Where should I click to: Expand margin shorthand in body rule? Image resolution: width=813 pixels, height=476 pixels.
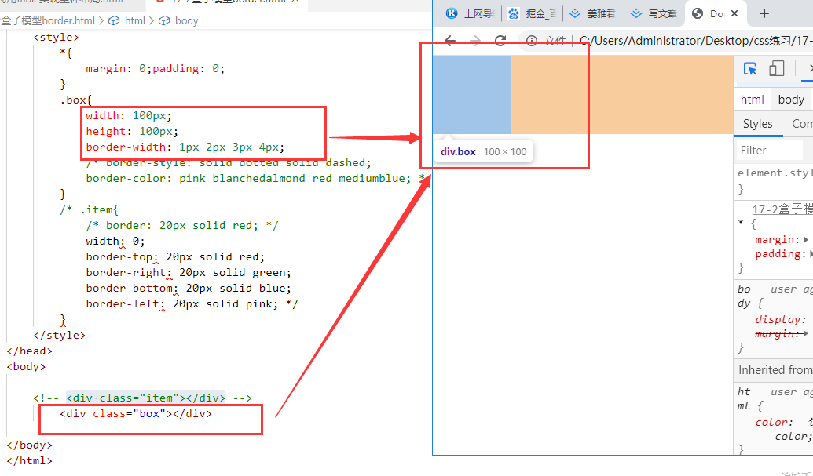[x=805, y=334]
